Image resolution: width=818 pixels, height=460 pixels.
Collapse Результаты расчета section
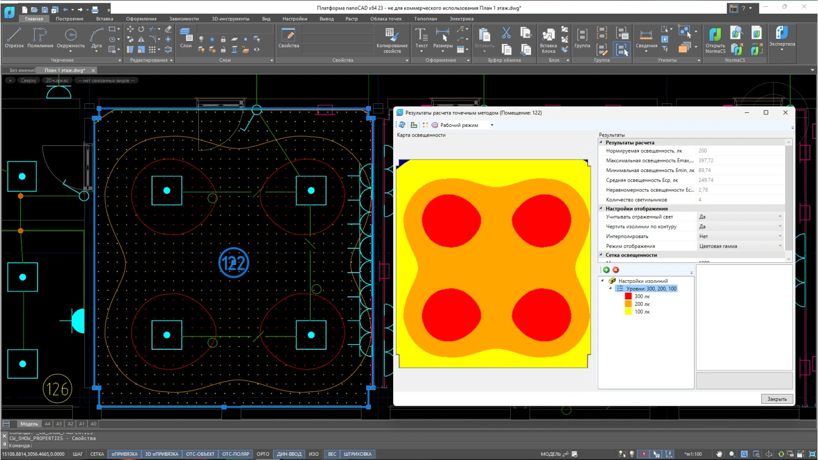(601, 143)
